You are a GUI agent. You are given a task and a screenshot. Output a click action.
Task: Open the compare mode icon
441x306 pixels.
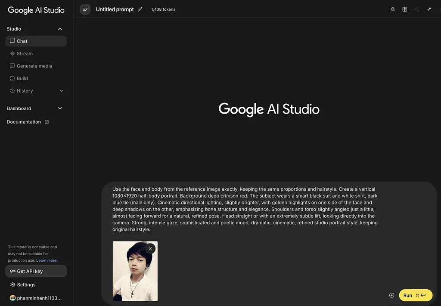pos(404,9)
